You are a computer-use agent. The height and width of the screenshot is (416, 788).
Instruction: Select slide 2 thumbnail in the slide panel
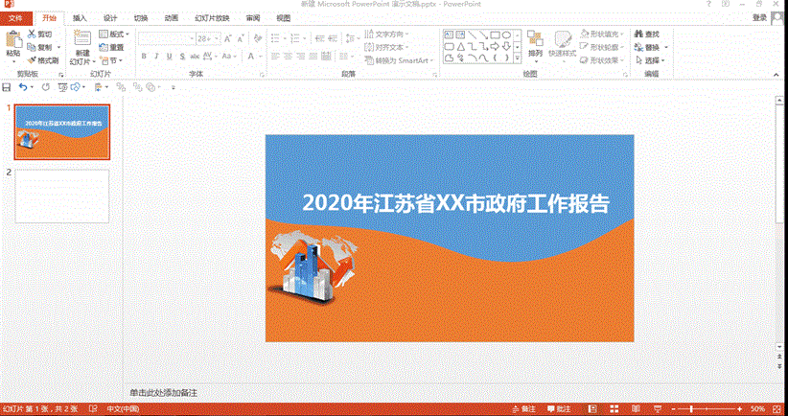click(x=62, y=196)
